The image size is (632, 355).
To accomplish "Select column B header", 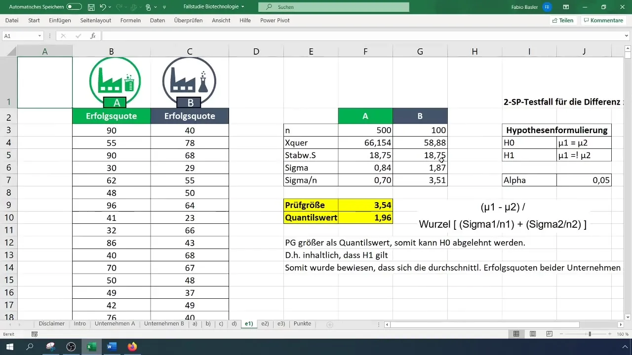I will (112, 51).
